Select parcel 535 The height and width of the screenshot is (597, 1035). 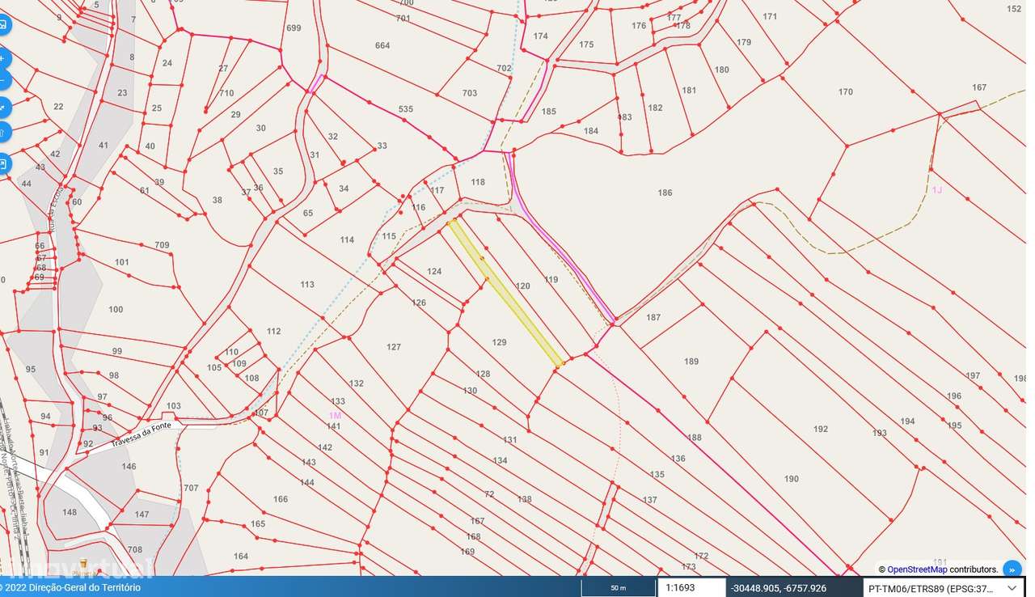coord(406,108)
